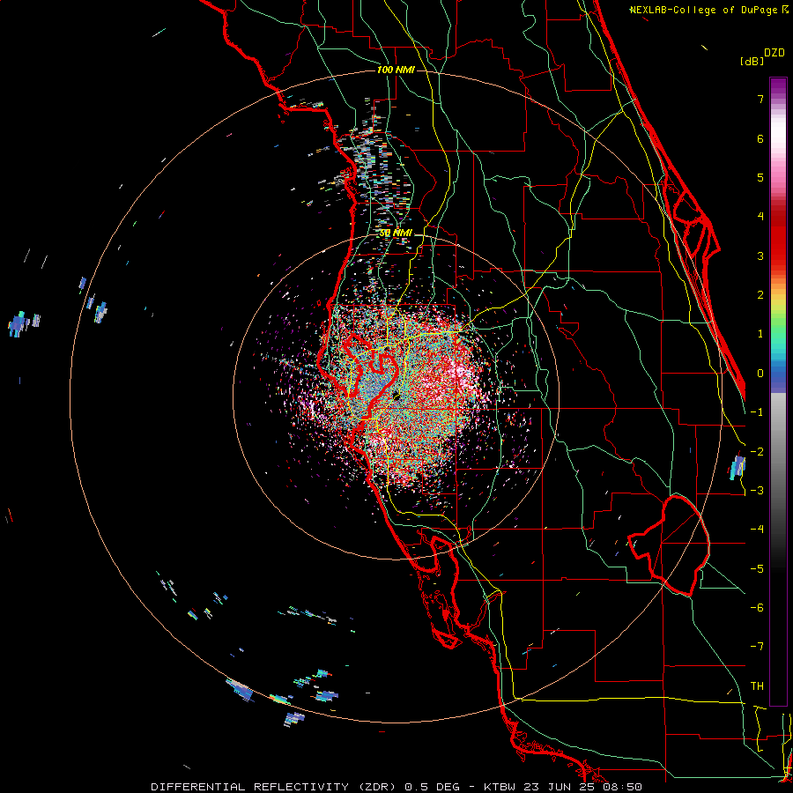Click the DZD colorbar title
Screen dimensions: 793x793
point(774,53)
